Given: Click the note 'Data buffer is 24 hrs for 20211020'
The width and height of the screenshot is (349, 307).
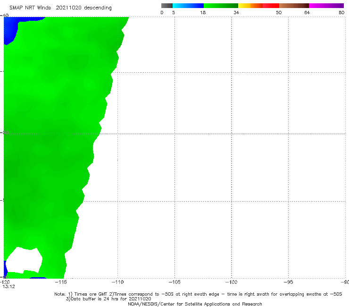Looking at the screenshot, I should click(x=108, y=299).
